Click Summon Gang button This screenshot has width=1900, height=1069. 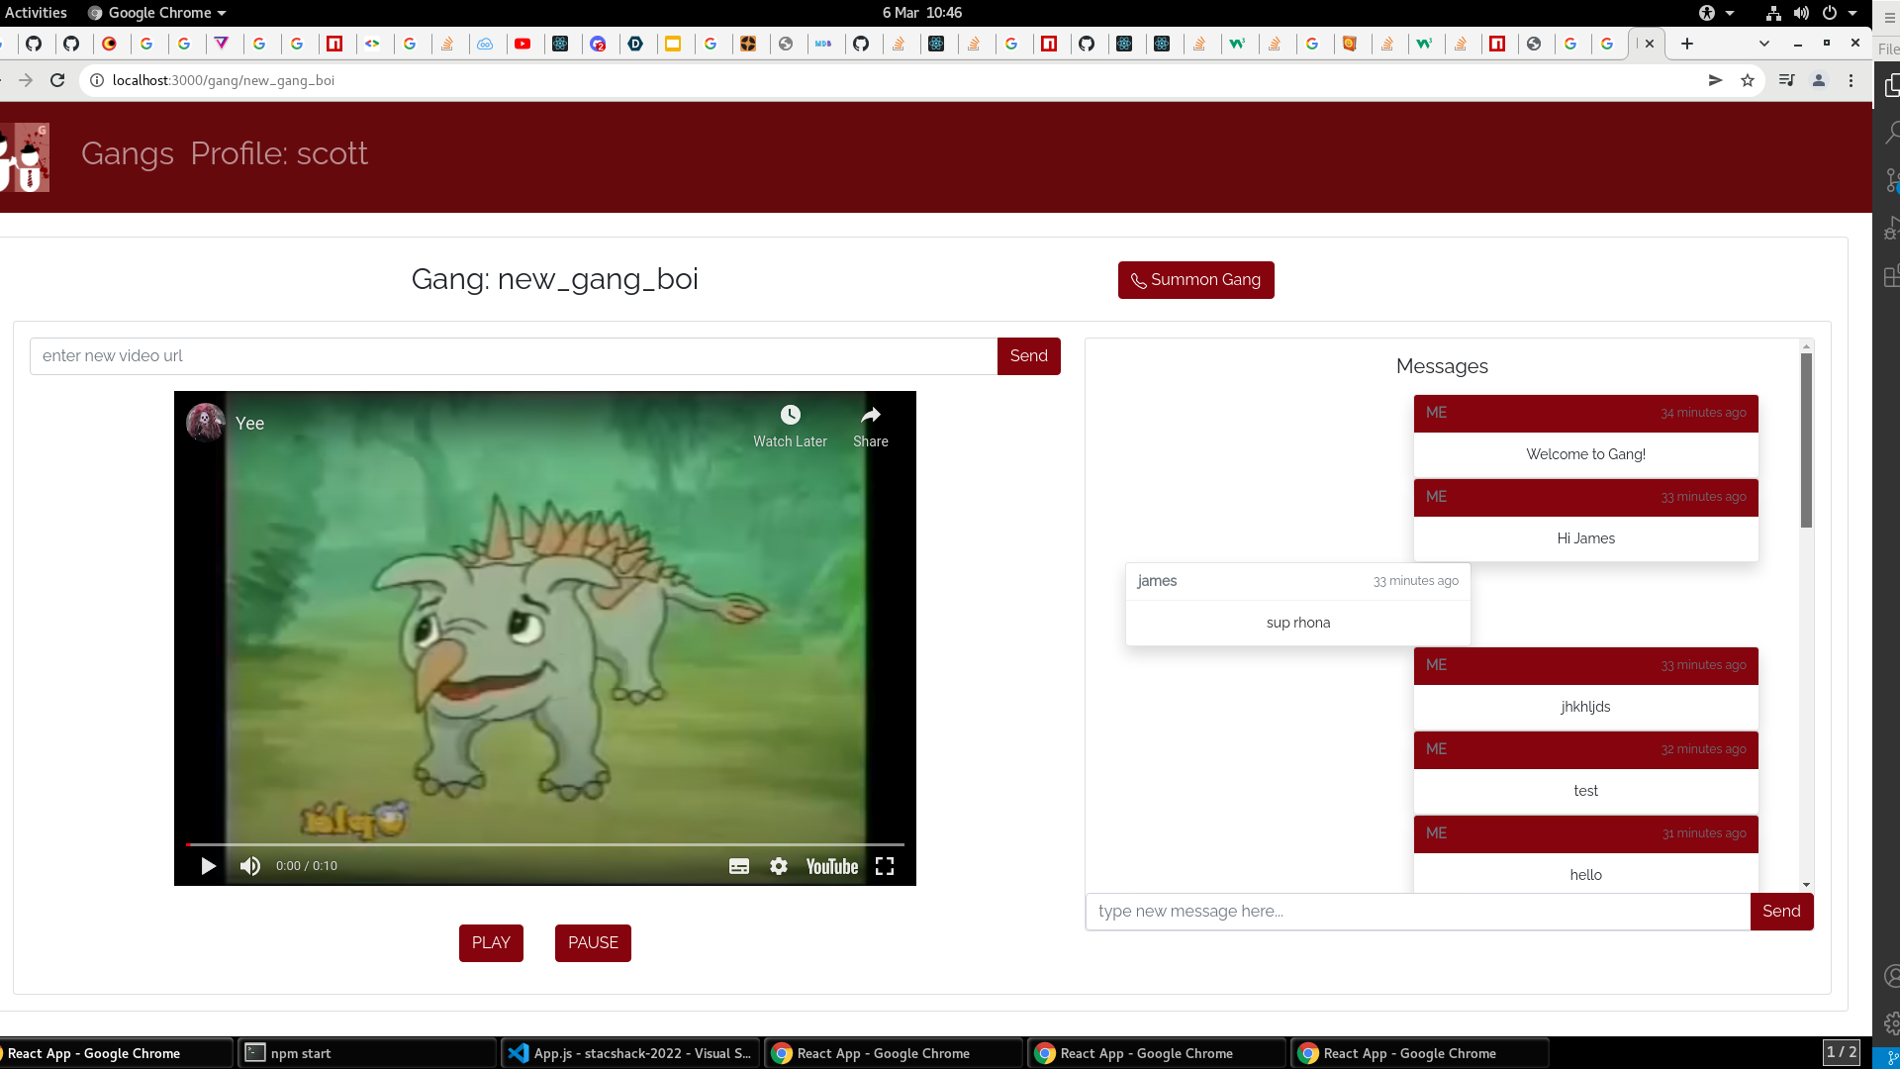(x=1195, y=280)
